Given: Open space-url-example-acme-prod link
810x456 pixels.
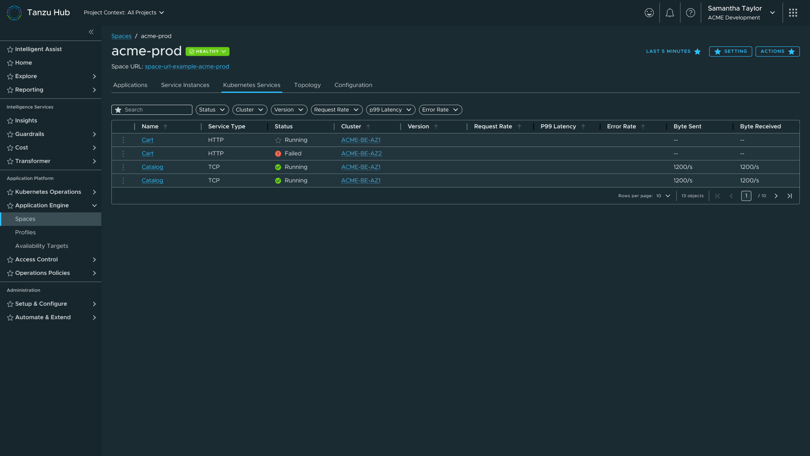Looking at the screenshot, I should (187, 67).
